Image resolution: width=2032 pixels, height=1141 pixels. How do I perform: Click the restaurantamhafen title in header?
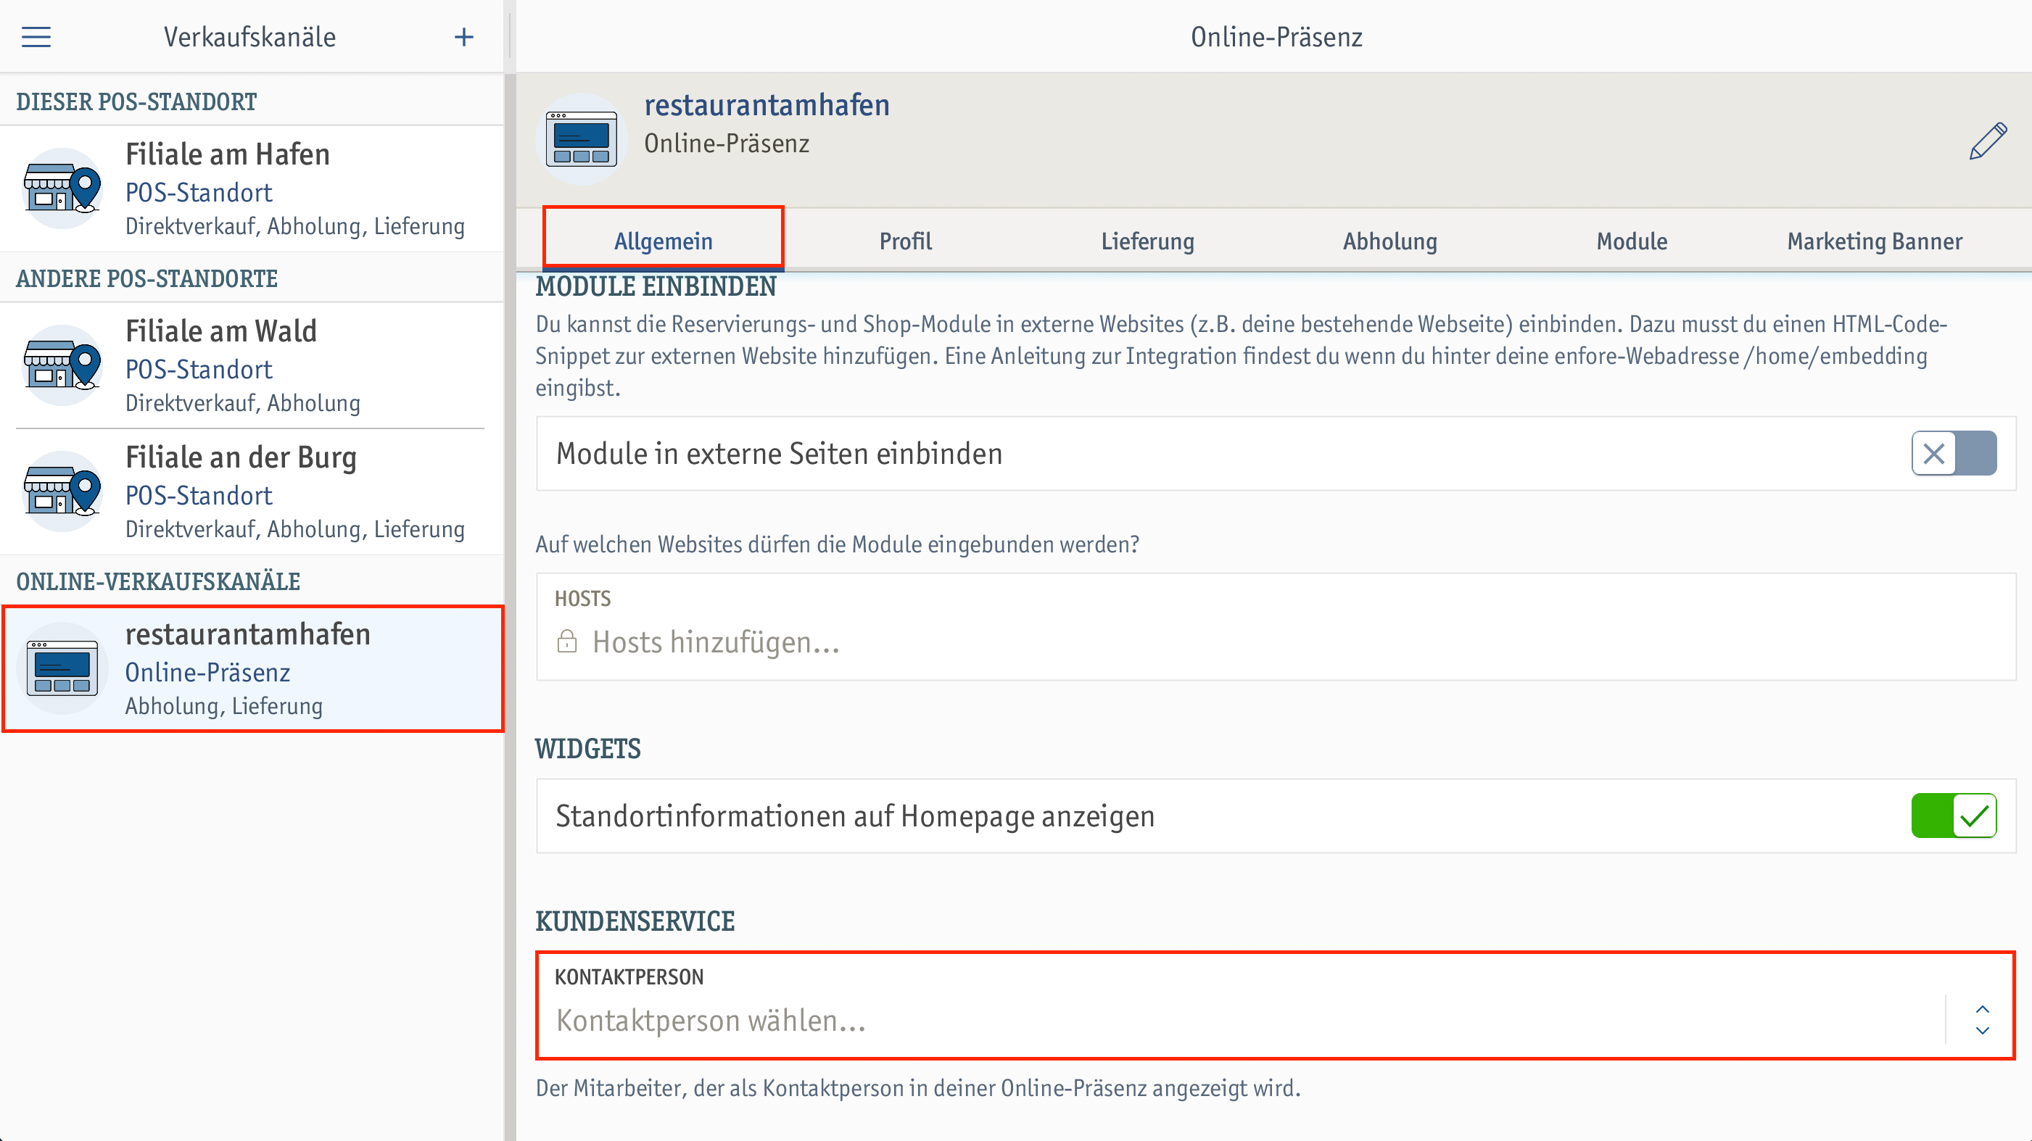[x=767, y=105]
